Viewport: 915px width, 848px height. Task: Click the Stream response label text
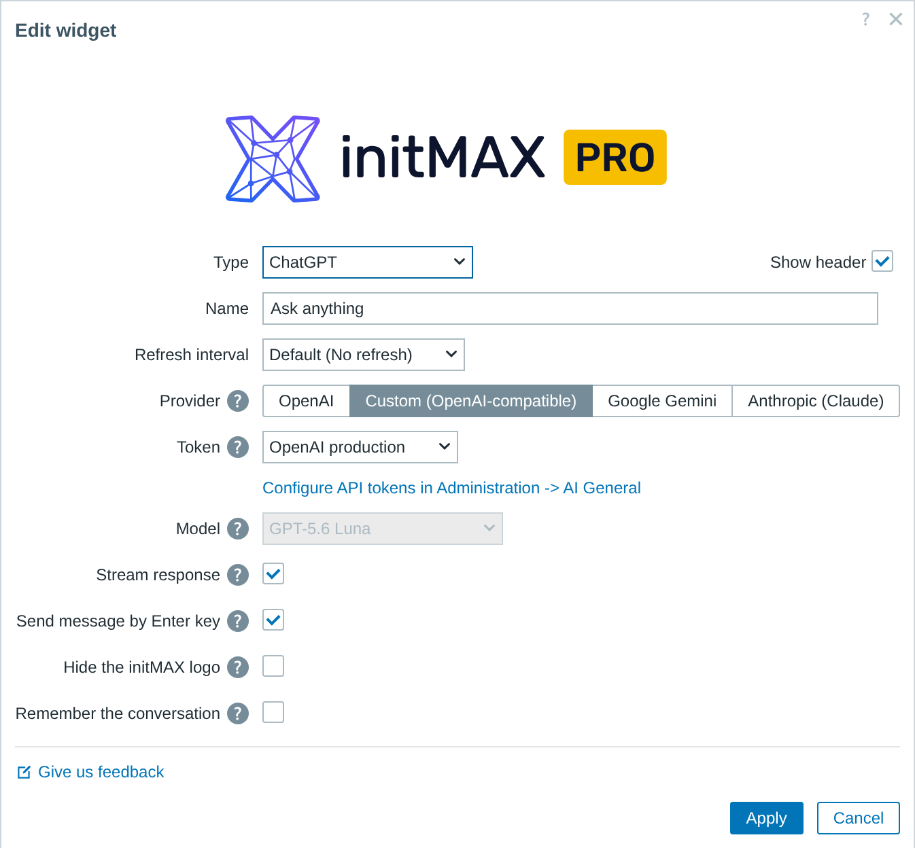[x=158, y=575]
